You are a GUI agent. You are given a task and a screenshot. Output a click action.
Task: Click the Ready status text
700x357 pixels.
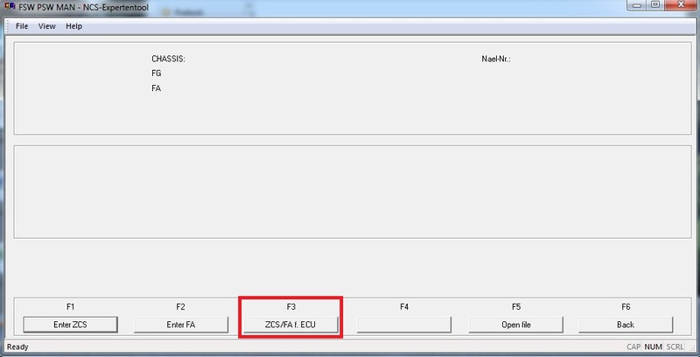tap(17, 347)
